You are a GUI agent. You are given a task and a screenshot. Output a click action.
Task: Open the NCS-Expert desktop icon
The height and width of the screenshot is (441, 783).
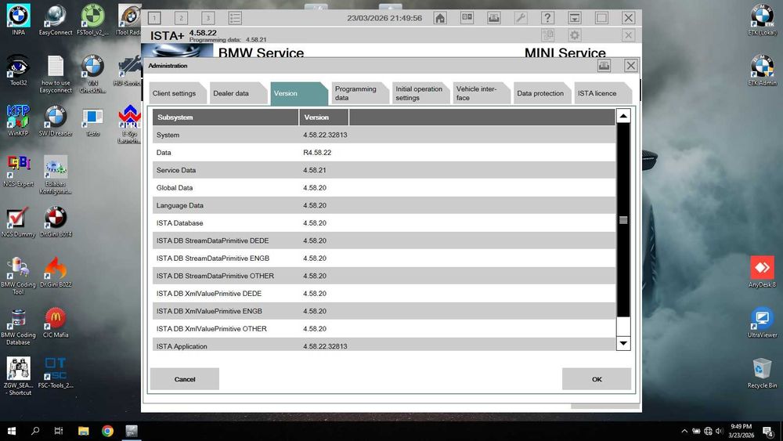(x=19, y=171)
